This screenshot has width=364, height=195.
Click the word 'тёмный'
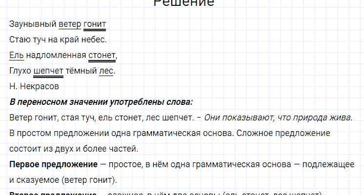tap(81, 71)
